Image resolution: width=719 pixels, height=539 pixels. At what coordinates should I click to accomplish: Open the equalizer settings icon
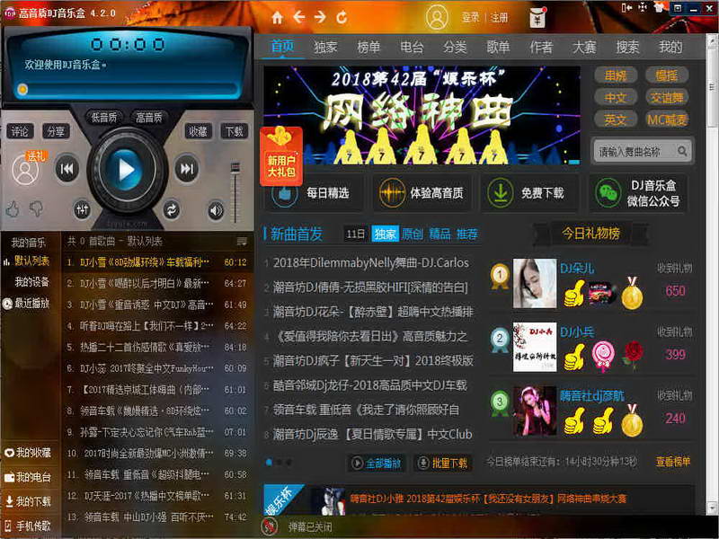click(x=82, y=210)
